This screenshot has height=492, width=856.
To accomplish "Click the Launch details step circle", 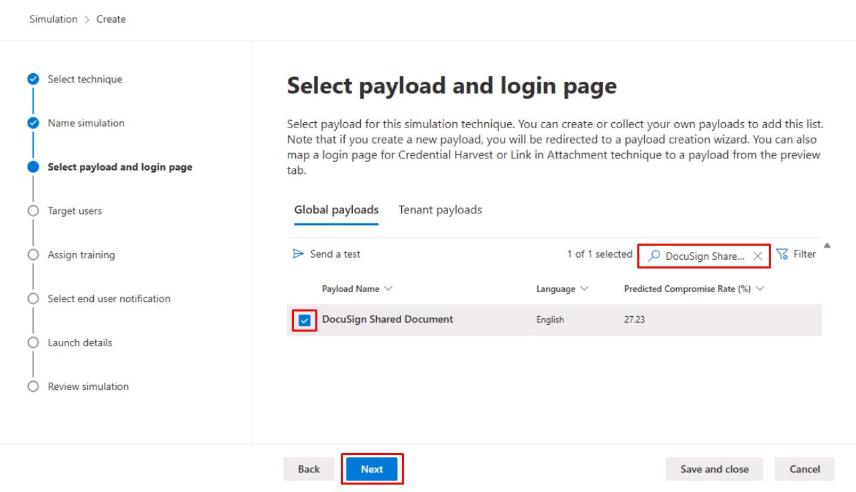I will point(33,343).
